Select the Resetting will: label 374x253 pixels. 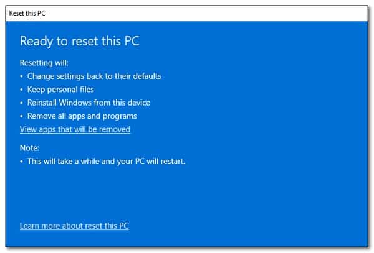pos(44,63)
